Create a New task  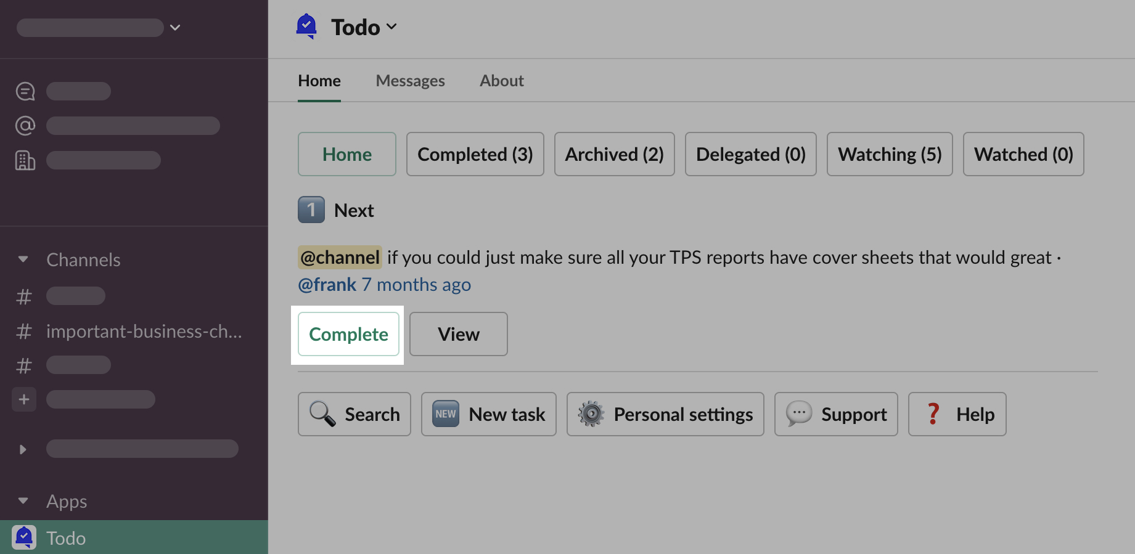point(488,414)
